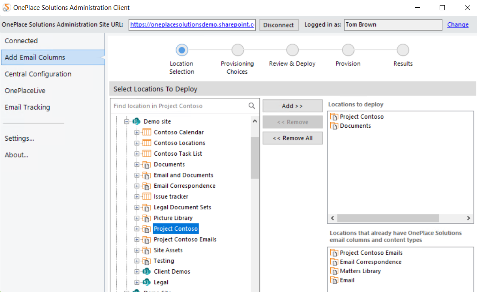Click Documents icon in Locations to deploy
Image resolution: width=477 pixels, height=292 pixels.
tap(334, 126)
